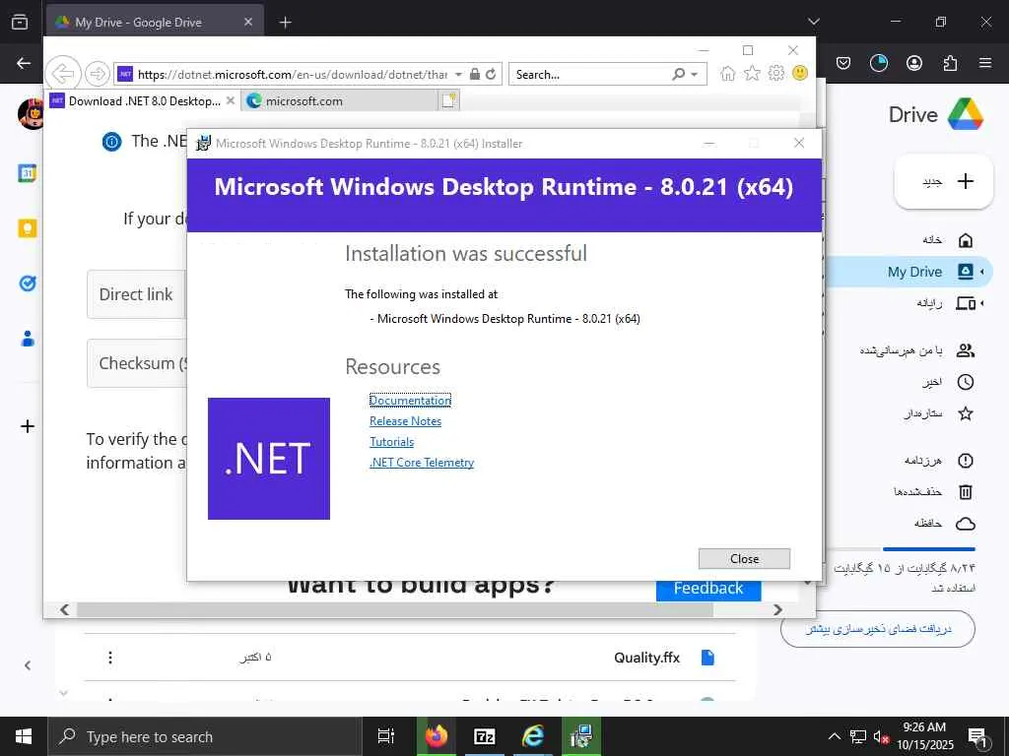Open Trash (حذف‌شده‌ها) in Drive sidebar

click(x=933, y=492)
